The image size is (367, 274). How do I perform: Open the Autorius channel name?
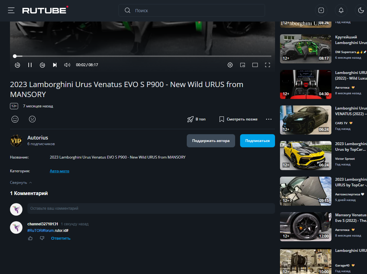[38, 138]
